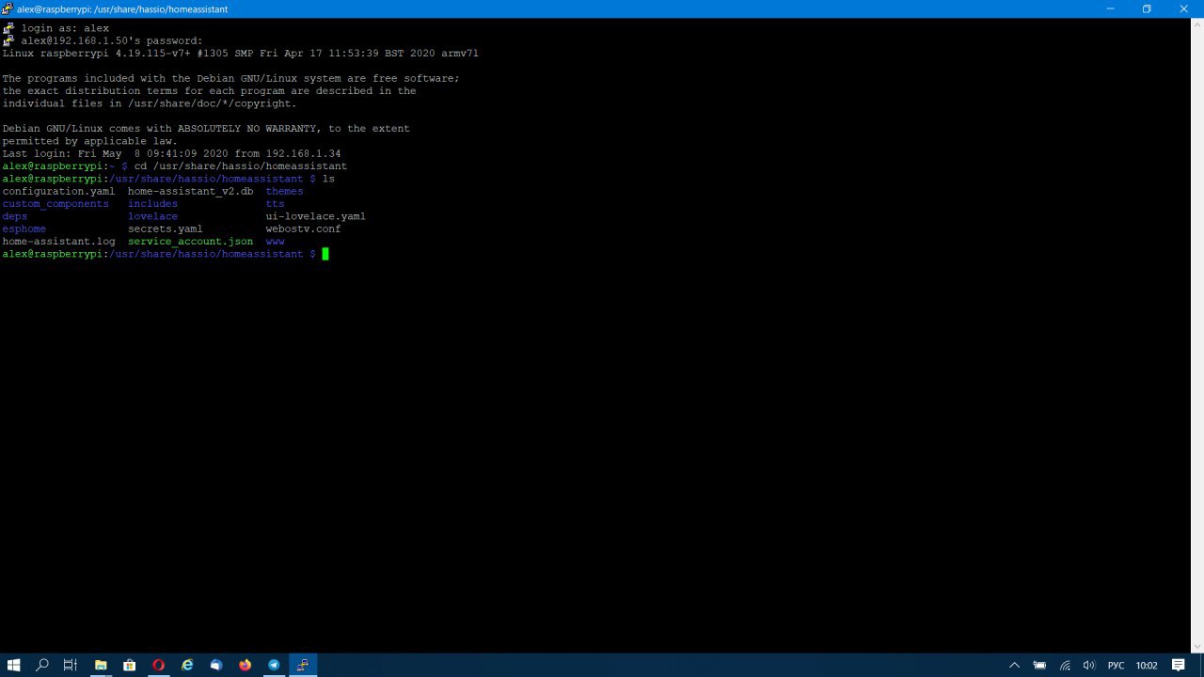Open Firefox from taskbar
The width and height of the screenshot is (1204, 677).
click(245, 665)
